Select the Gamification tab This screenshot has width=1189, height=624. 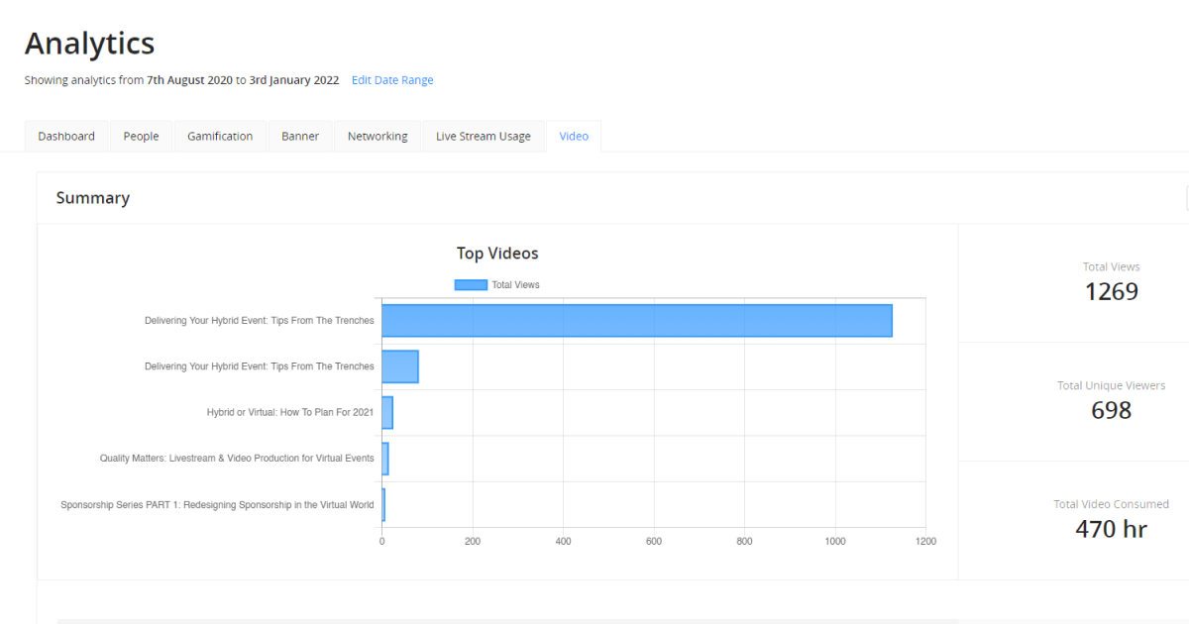[220, 137]
